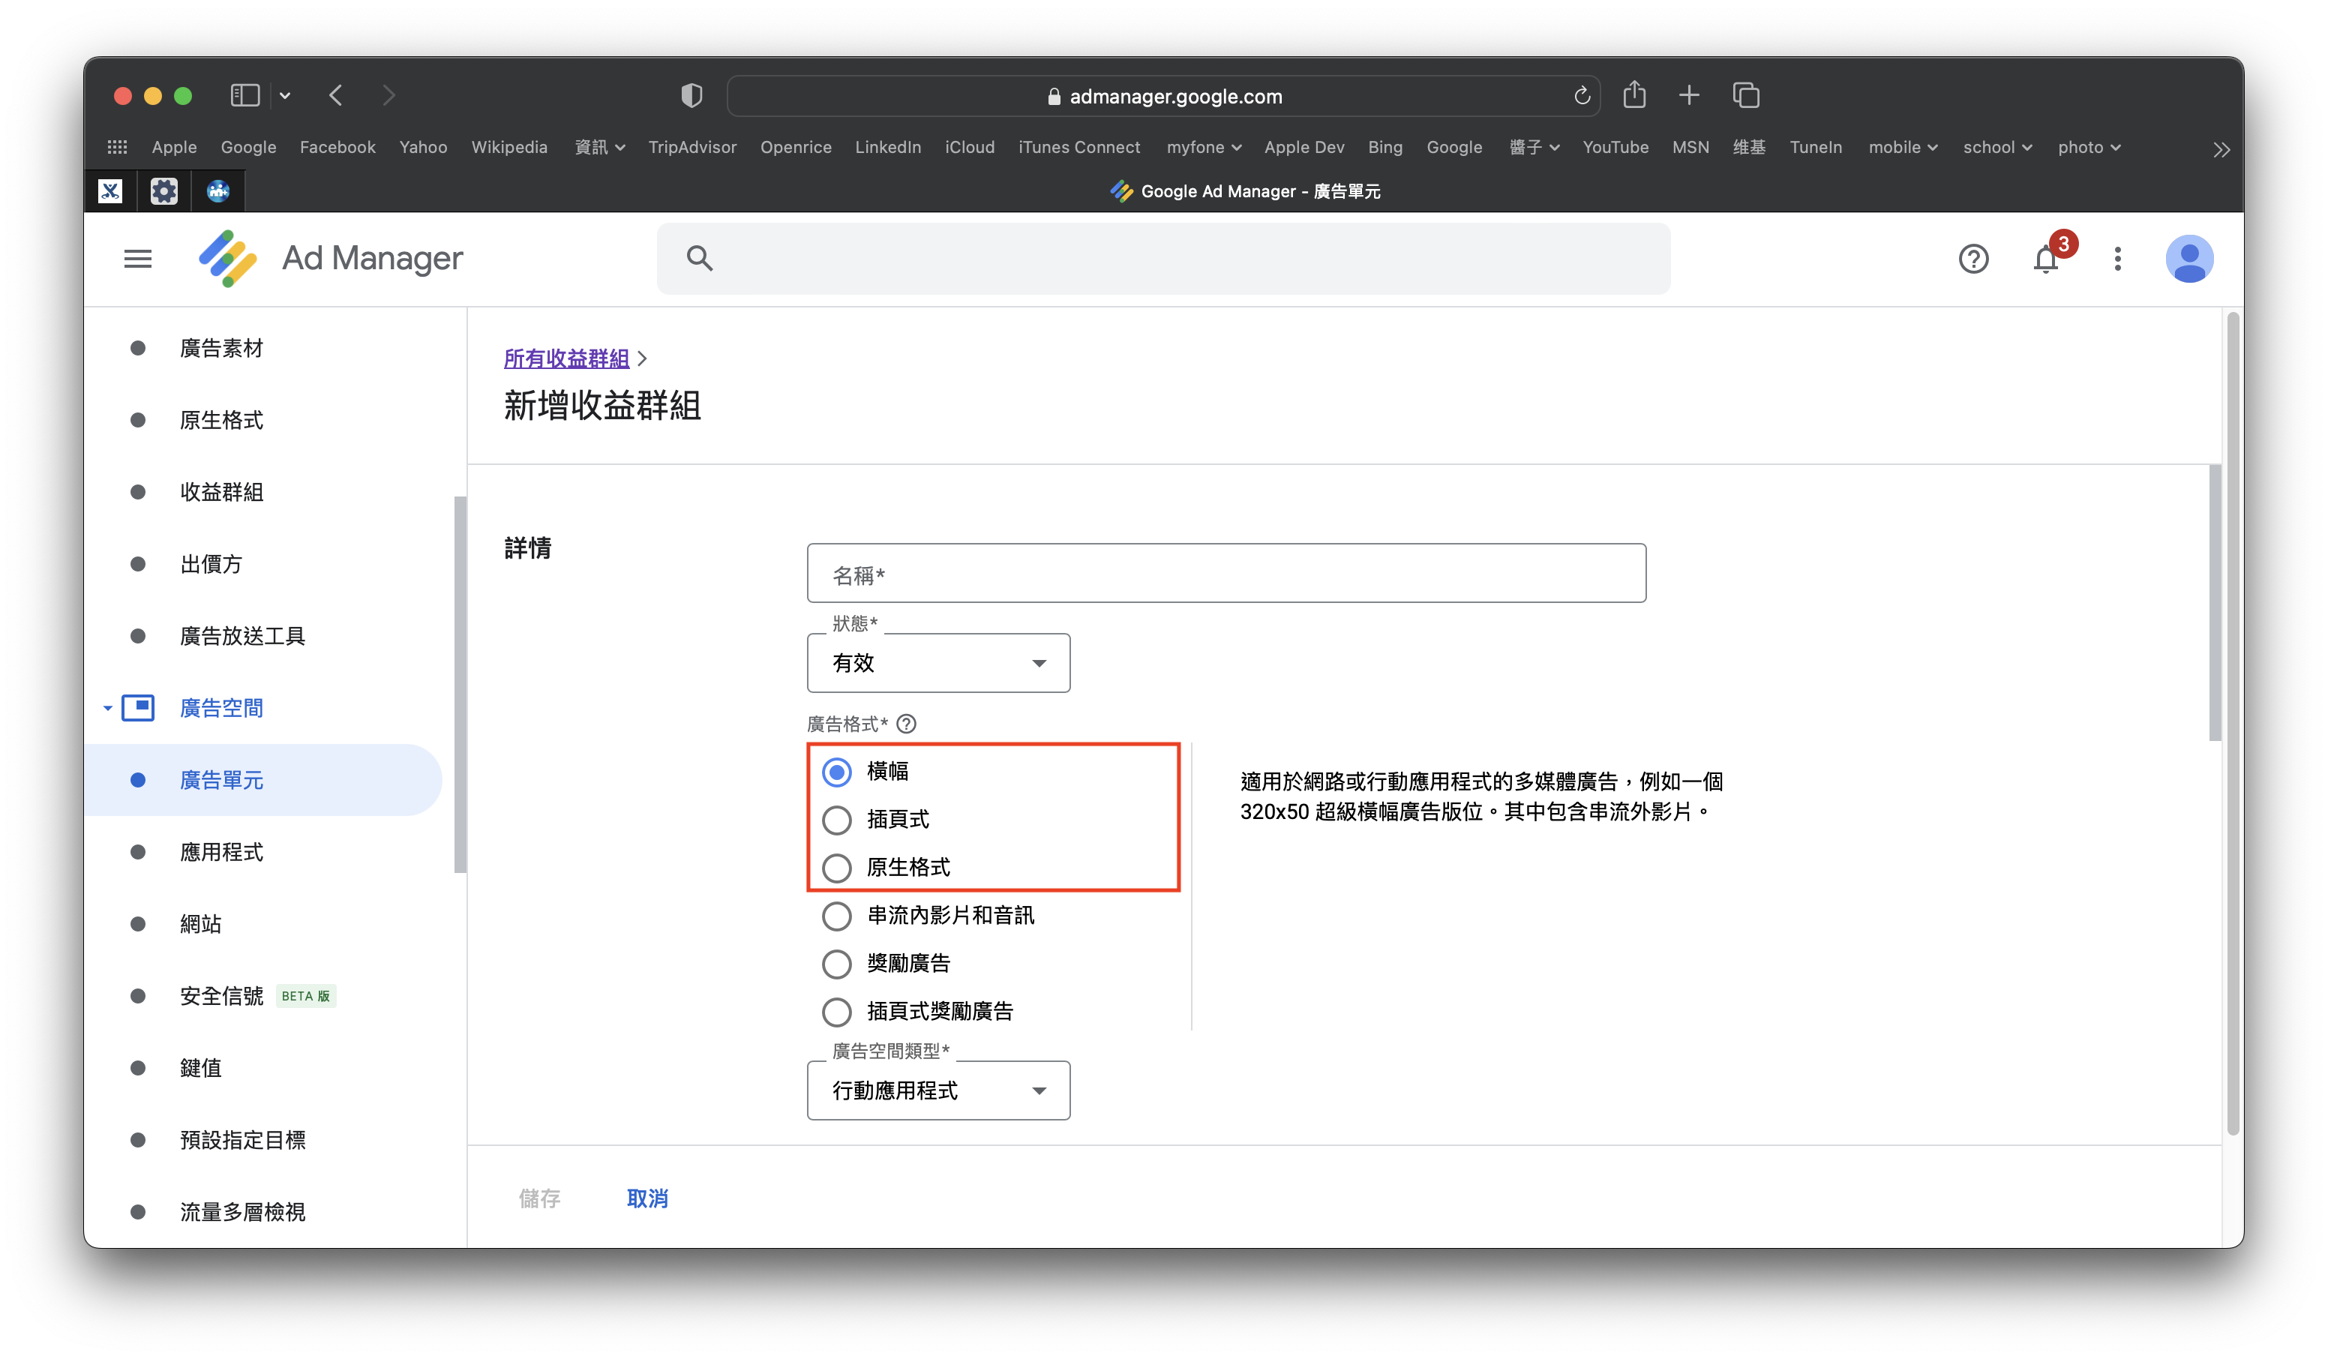Click the search magnifier icon
This screenshot has height=1359, width=2328.
tap(699, 258)
